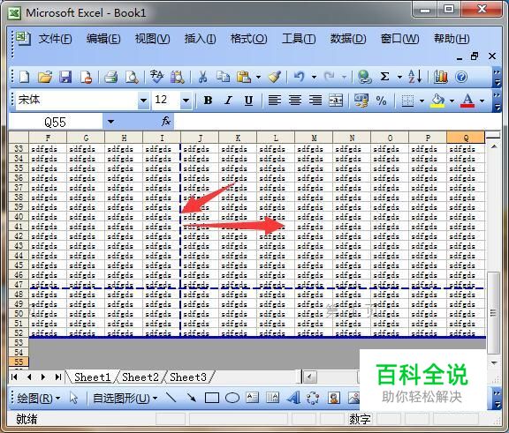This screenshot has height=433, width=509.
Task: Insert a text box from drawing toolbar
Action: (x=253, y=398)
